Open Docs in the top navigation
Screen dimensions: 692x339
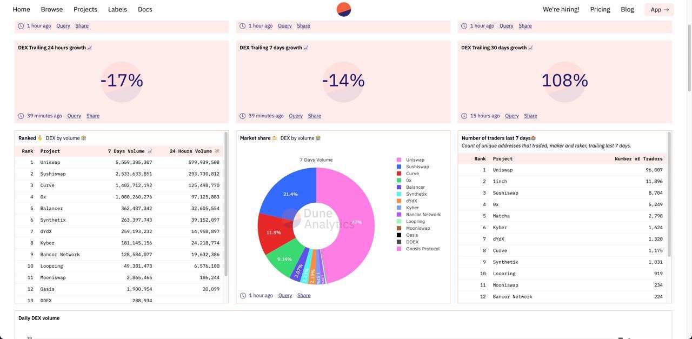coord(145,9)
